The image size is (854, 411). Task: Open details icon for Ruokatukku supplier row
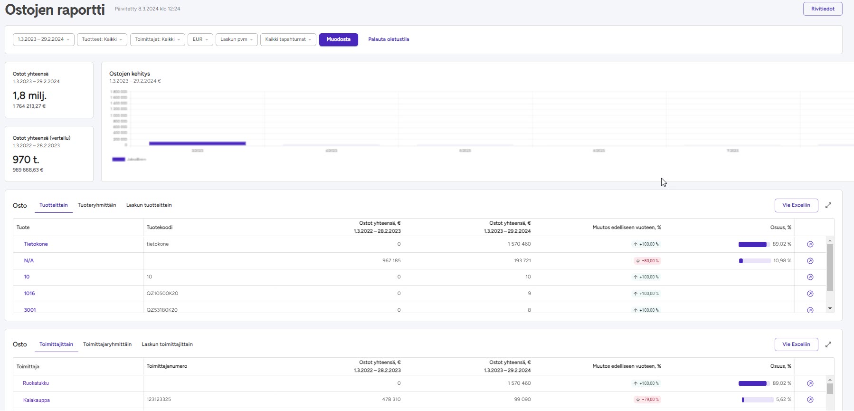(x=810, y=383)
